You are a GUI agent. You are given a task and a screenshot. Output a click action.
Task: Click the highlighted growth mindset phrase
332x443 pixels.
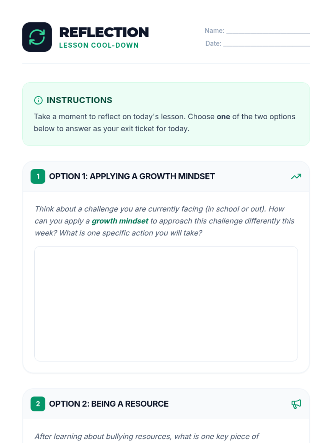pyautogui.click(x=120, y=221)
